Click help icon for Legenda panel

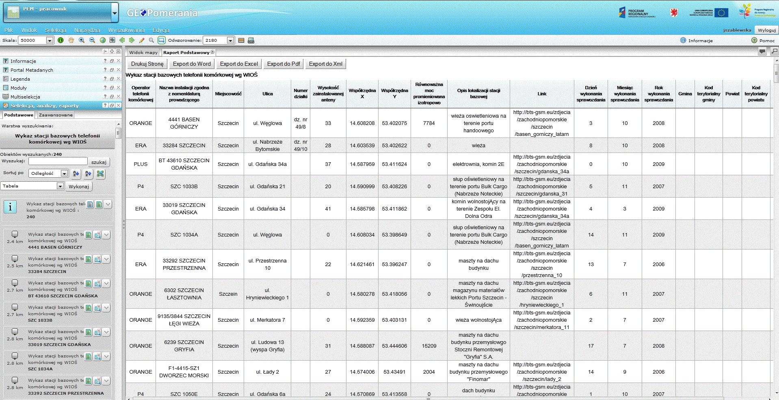click(105, 79)
